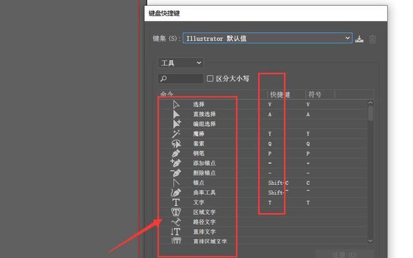Select the 添加锚点 command label
This screenshot has width=413, height=258.
coord(205,163)
